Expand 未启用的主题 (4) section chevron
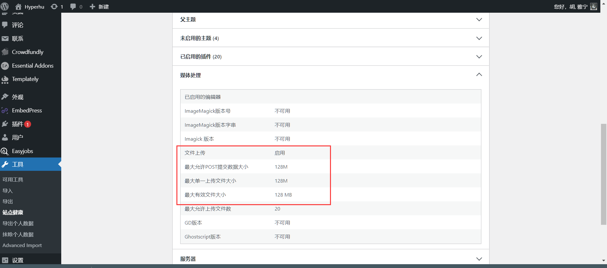Viewport: 607px width, 268px height. coord(479,38)
